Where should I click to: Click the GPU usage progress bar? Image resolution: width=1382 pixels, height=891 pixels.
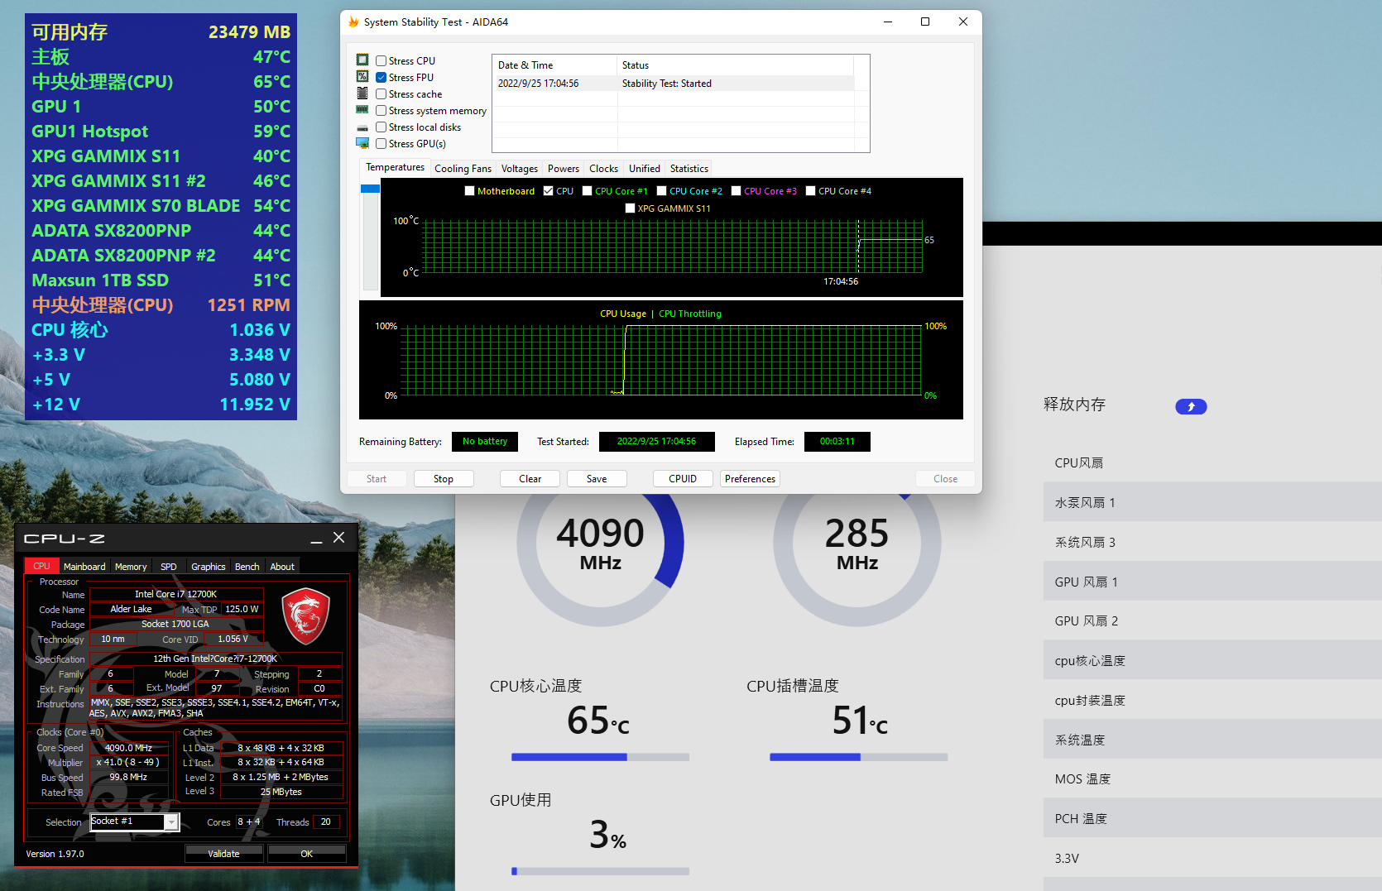pos(600,871)
